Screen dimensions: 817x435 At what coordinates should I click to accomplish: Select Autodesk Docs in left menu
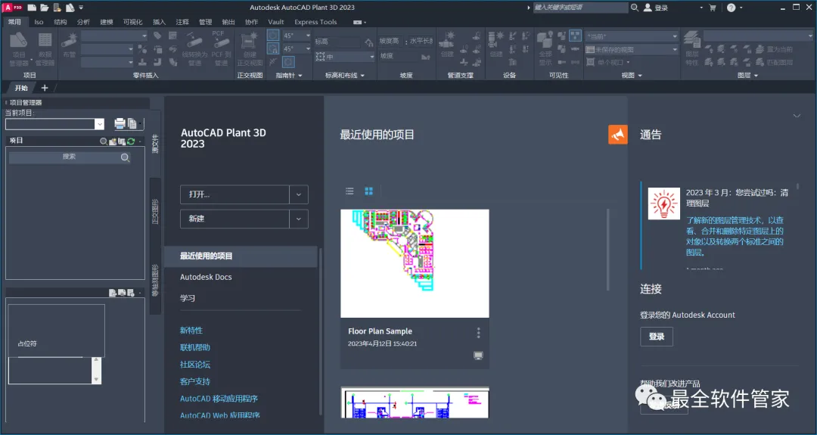point(206,277)
